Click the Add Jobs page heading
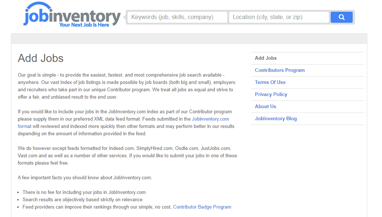 (x=40, y=58)
